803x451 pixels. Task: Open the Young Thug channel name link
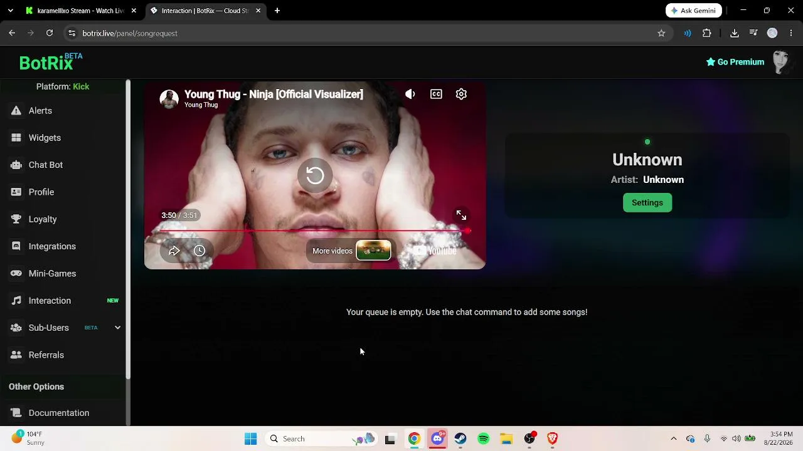click(x=201, y=105)
